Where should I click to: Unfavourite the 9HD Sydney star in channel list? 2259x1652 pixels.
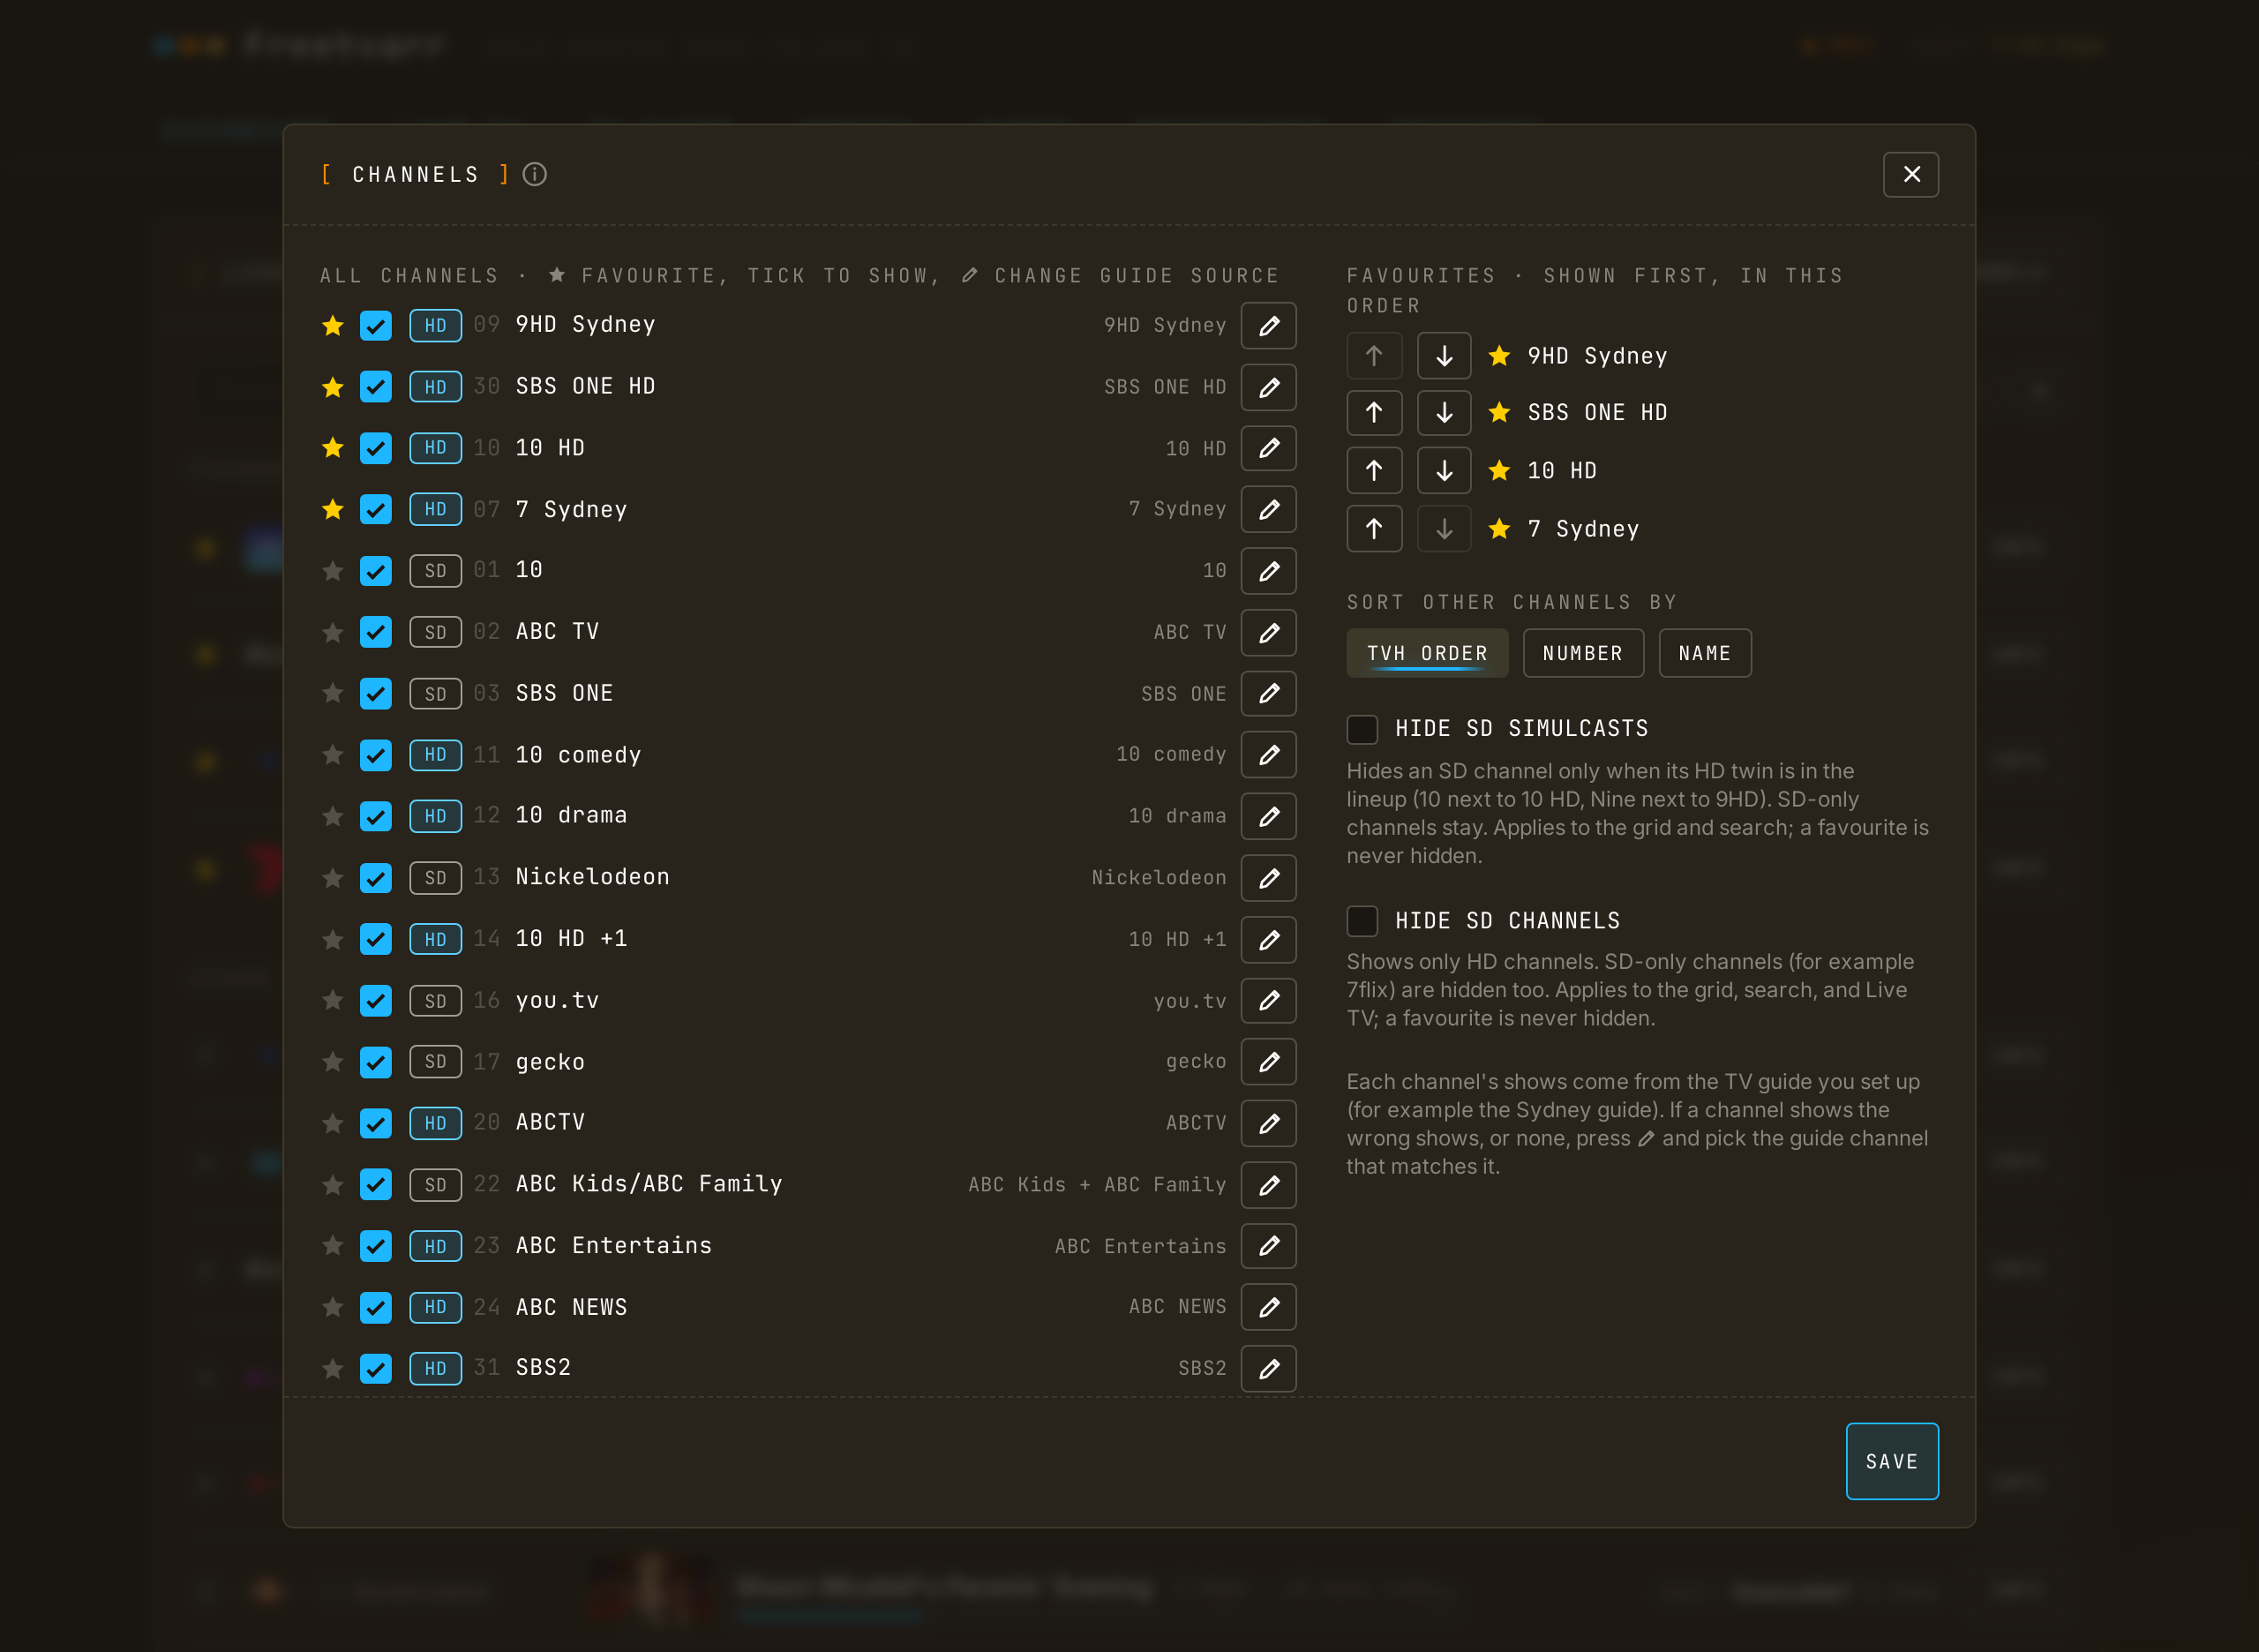[x=333, y=326]
